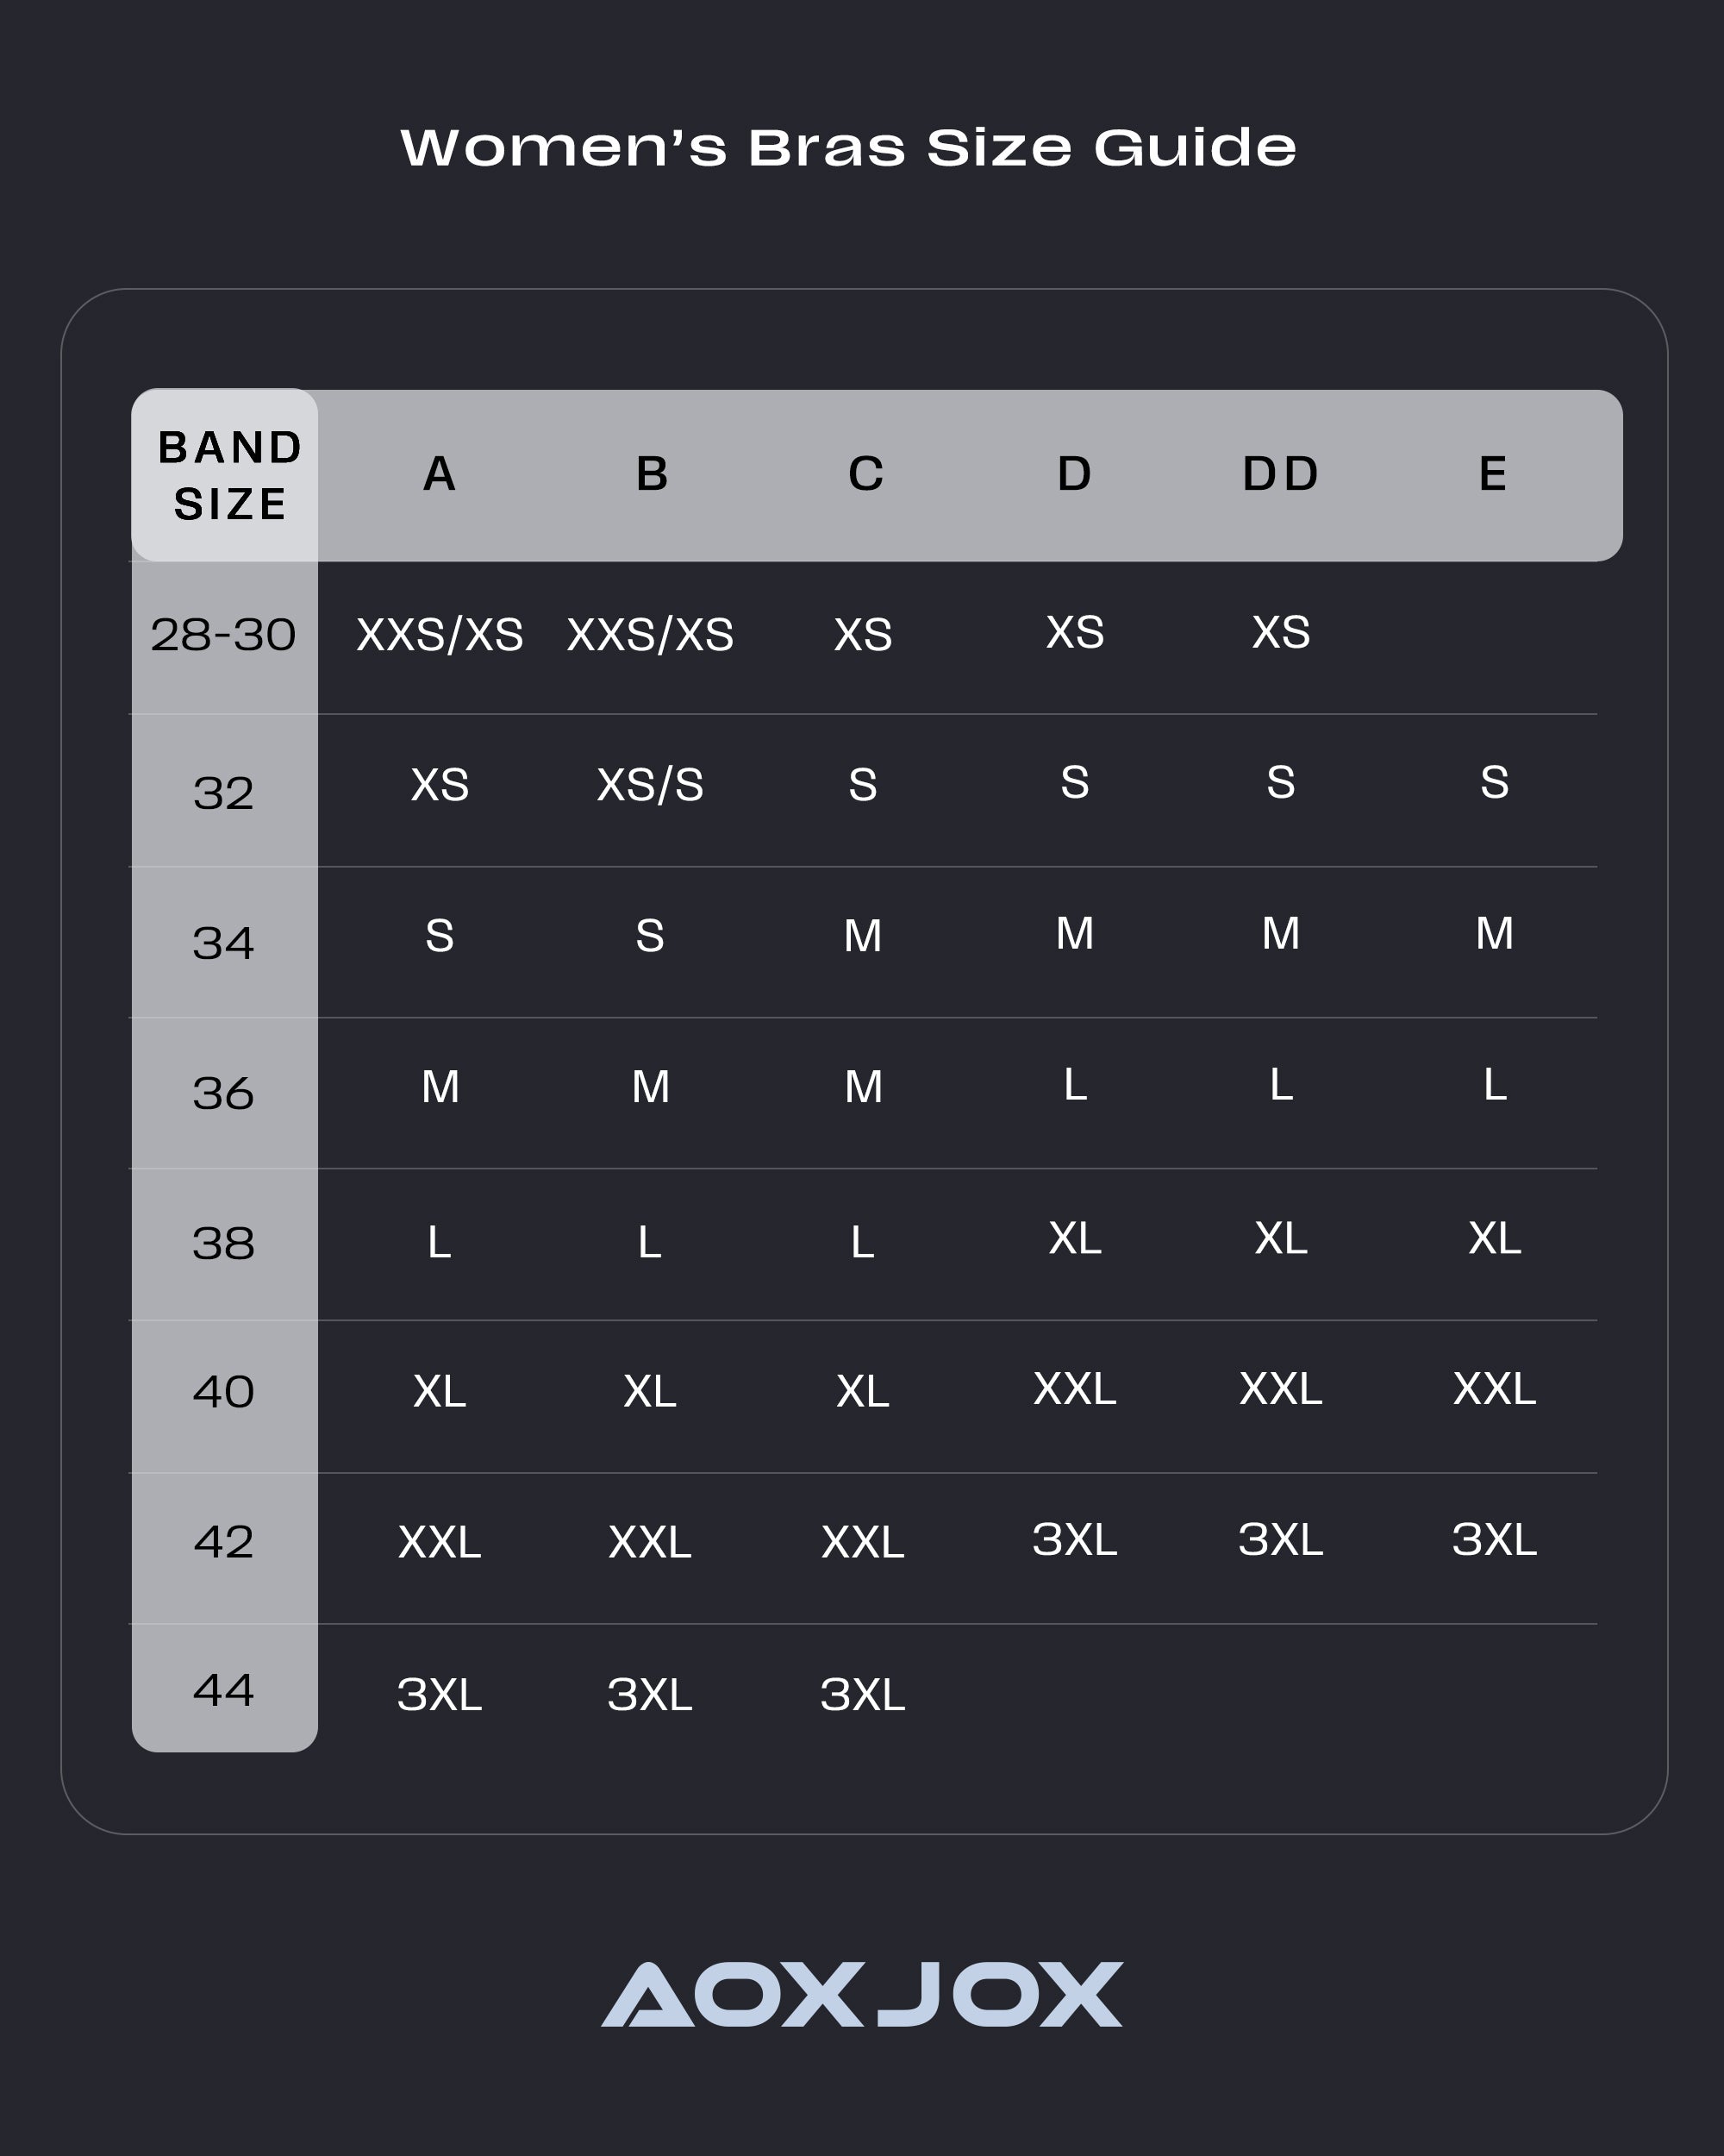Select the 3XL cell under column C
This screenshot has width=1724, height=2156.
[863, 1695]
